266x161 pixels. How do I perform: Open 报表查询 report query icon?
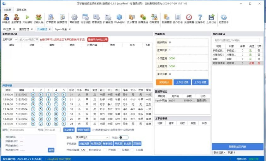62,19
